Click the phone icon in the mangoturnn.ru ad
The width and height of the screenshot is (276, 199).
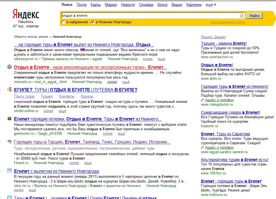(203, 100)
